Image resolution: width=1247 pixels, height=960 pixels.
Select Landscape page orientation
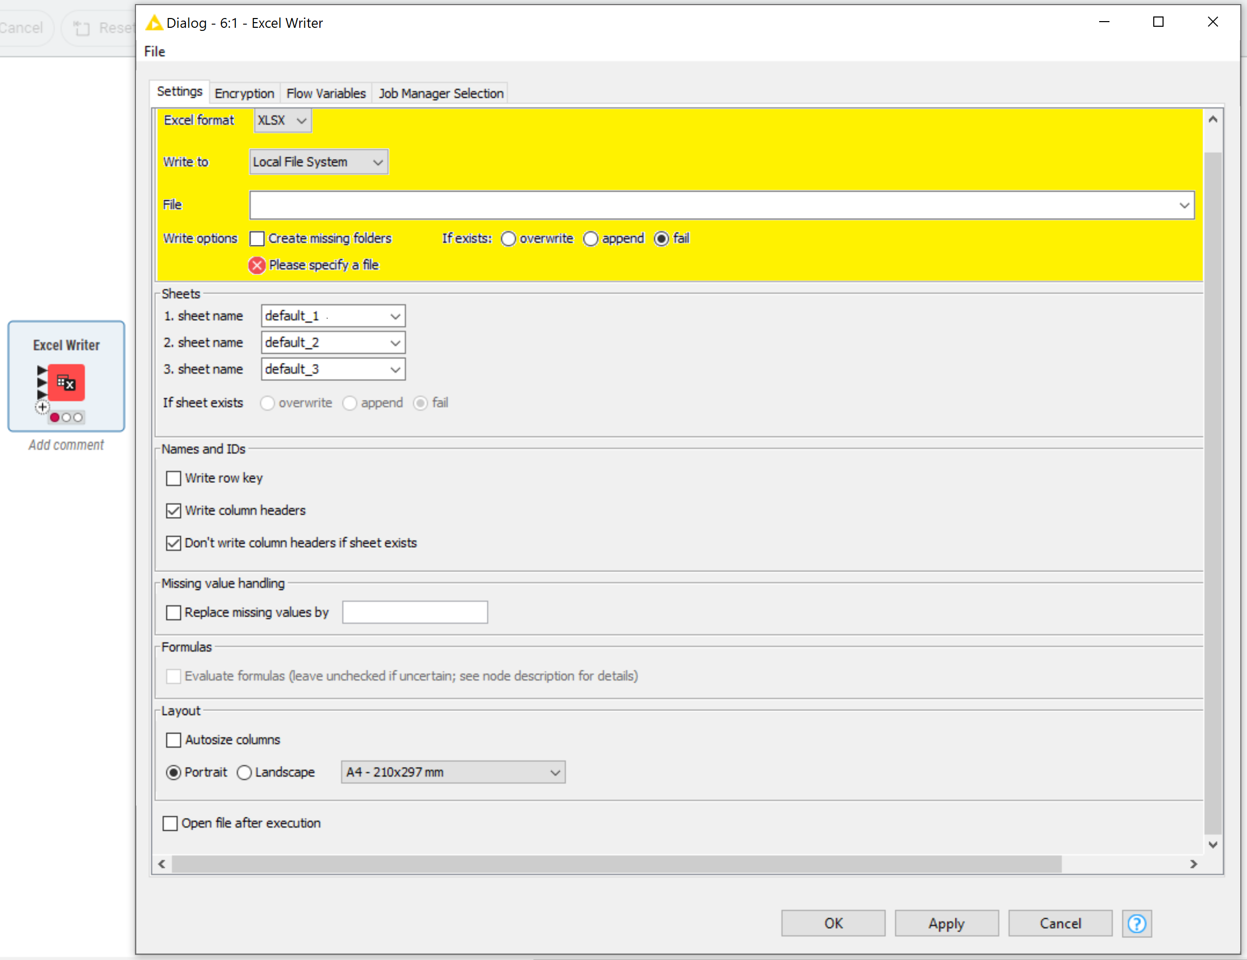(244, 772)
